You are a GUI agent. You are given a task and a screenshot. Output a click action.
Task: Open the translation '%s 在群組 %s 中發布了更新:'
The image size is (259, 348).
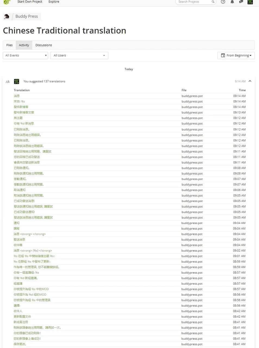click(32, 262)
